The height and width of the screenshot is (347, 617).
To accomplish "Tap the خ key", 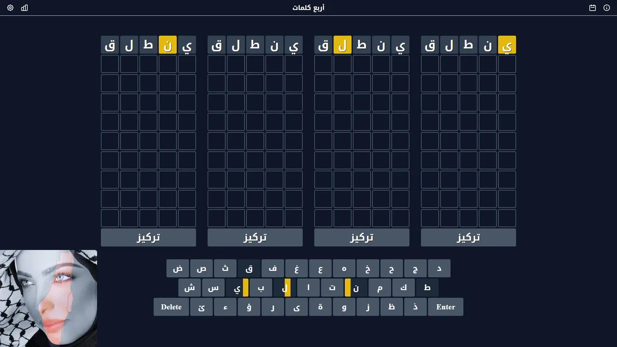I will point(368,268).
